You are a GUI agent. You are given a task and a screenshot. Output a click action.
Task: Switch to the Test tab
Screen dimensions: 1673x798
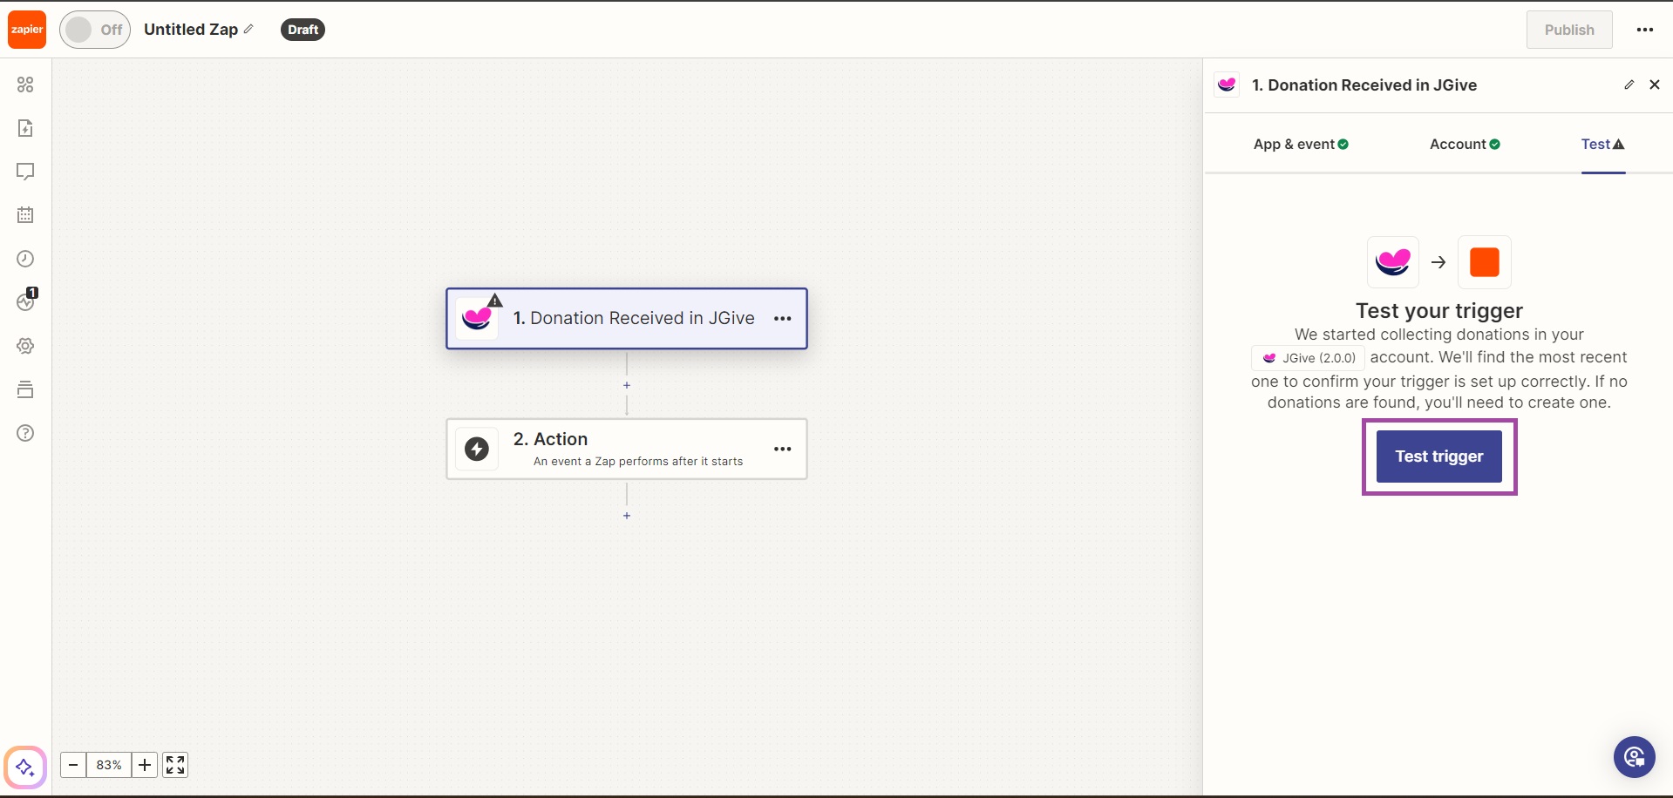point(1603,145)
